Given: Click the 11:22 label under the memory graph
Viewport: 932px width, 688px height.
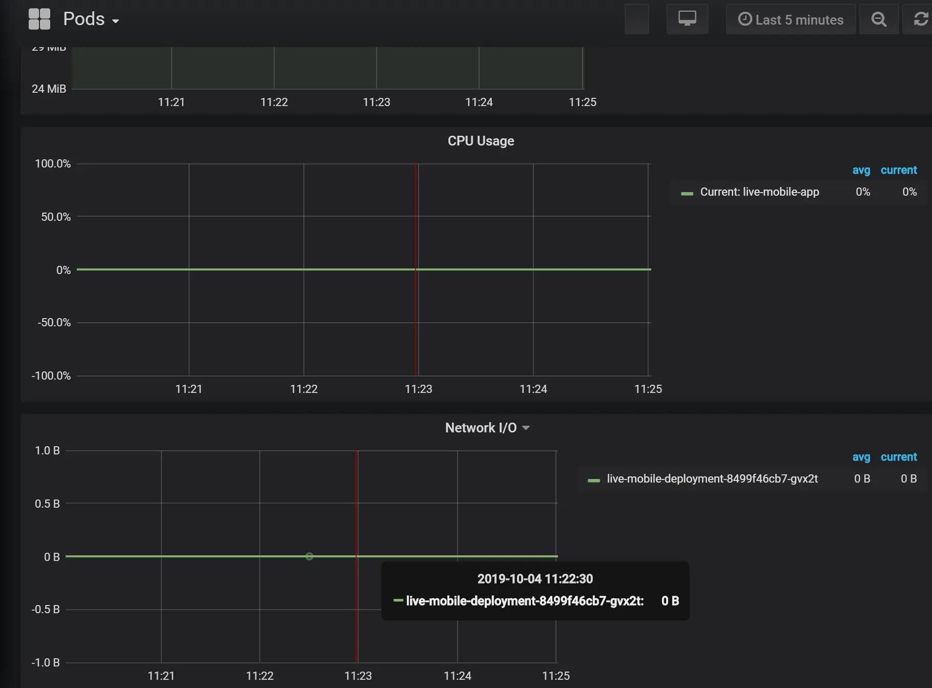Looking at the screenshot, I should [x=274, y=102].
